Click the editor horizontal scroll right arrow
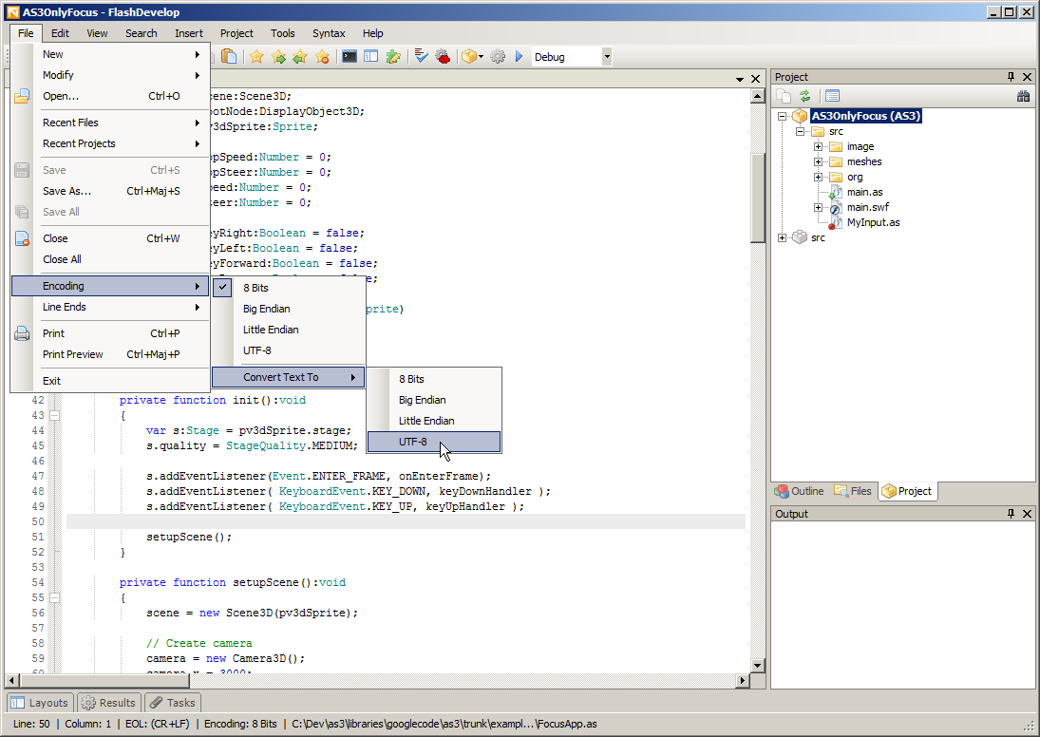The height and width of the screenshot is (737, 1040). (x=743, y=680)
